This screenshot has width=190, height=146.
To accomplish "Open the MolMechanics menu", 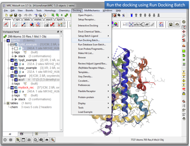I will pyautogui.click(x=92, y=10).
